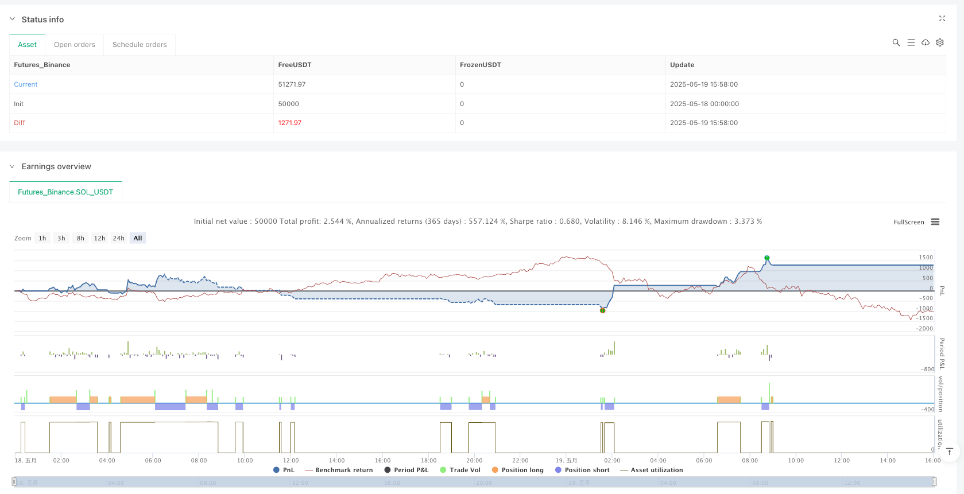Image resolution: width=964 pixels, height=494 pixels.
Task: Open the Schedule orders tab
Action: (140, 45)
